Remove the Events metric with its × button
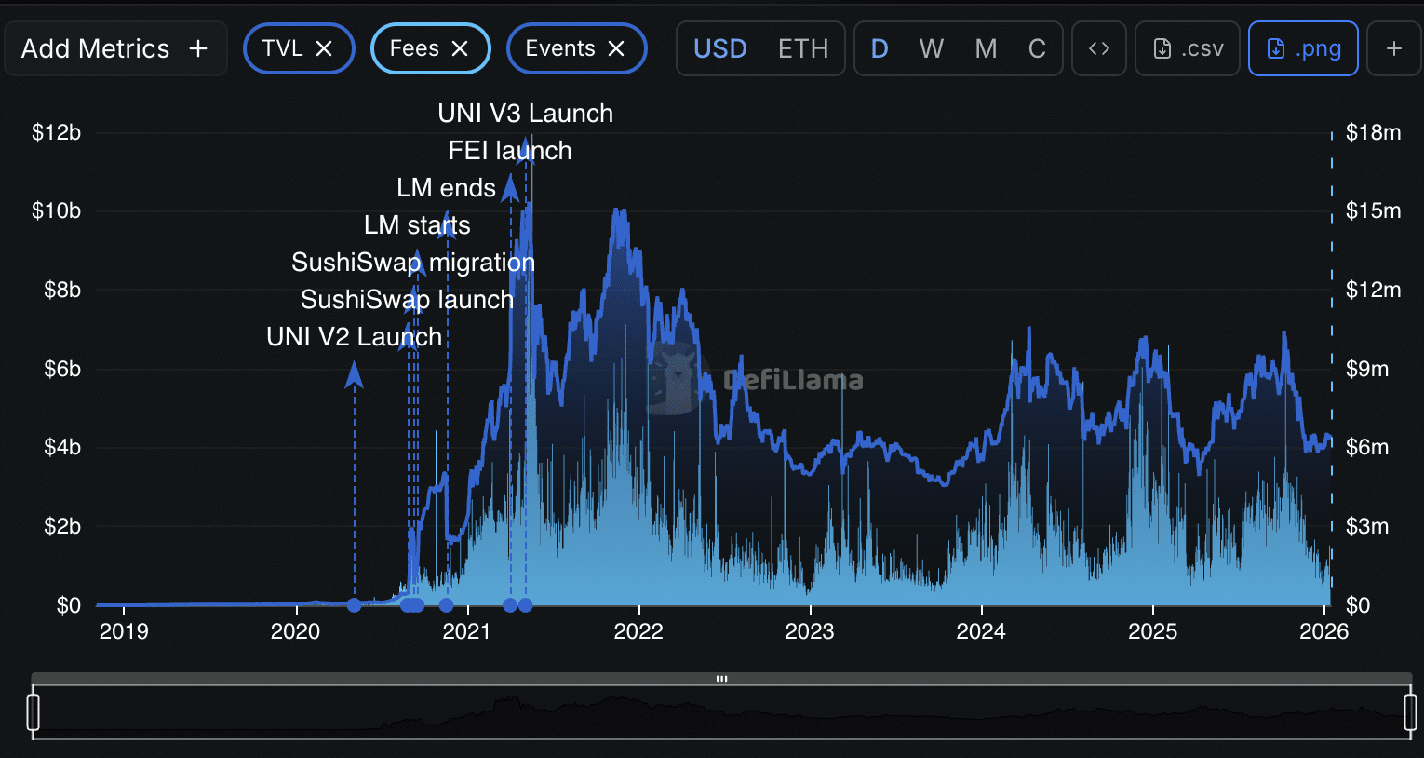Image resolution: width=1424 pixels, height=758 pixels. 616,48
